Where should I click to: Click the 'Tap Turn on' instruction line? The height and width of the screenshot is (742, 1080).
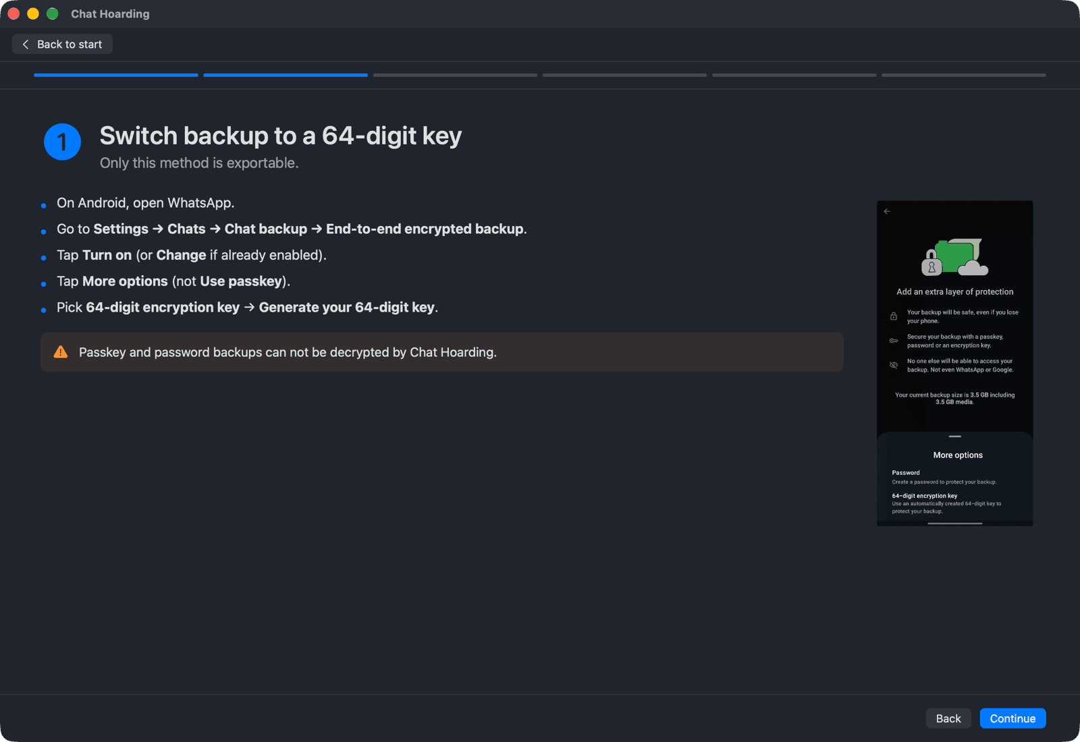[x=192, y=256]
